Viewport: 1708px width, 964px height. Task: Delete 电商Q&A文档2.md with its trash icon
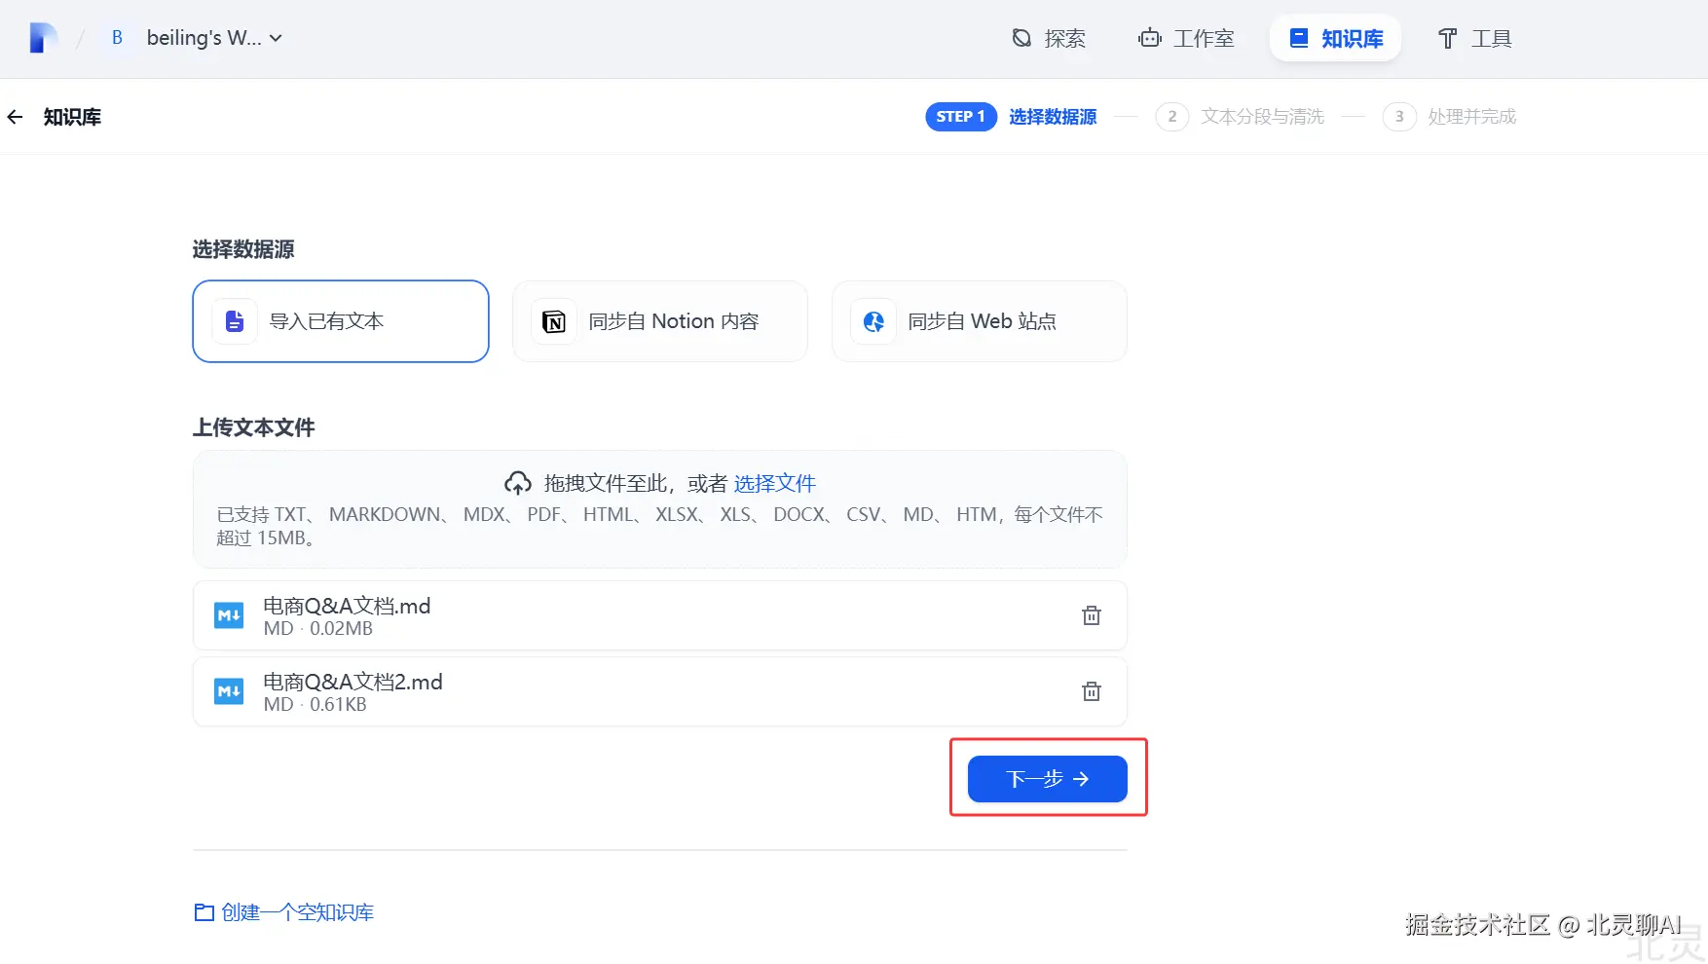(x=1092, y=691)
